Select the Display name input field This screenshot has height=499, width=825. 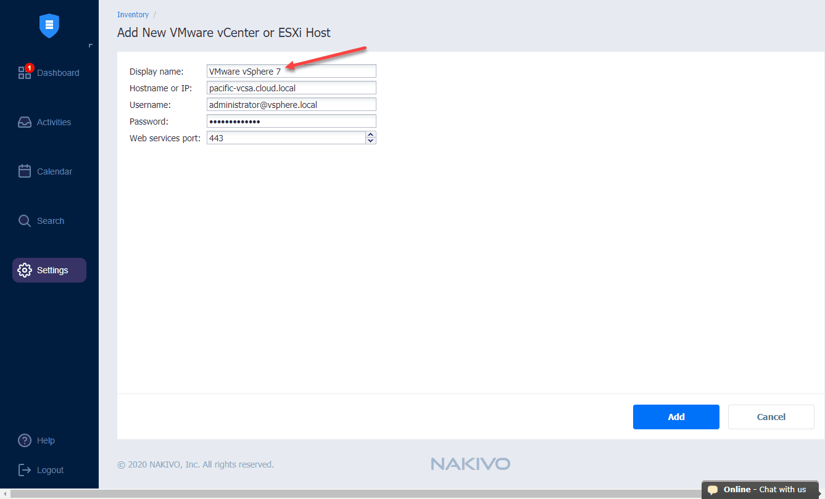pyautogui.click(x=291, y=71)
